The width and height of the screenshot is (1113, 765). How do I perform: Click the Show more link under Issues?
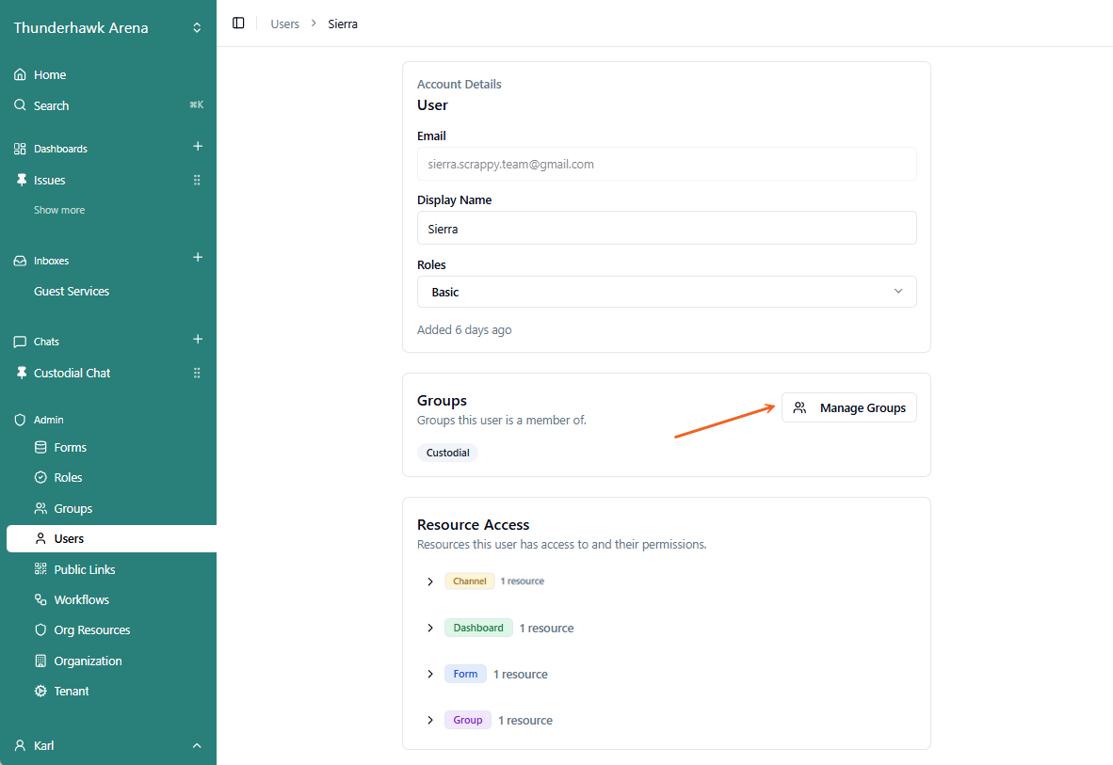pyautogui.click(x=59, y=209)
